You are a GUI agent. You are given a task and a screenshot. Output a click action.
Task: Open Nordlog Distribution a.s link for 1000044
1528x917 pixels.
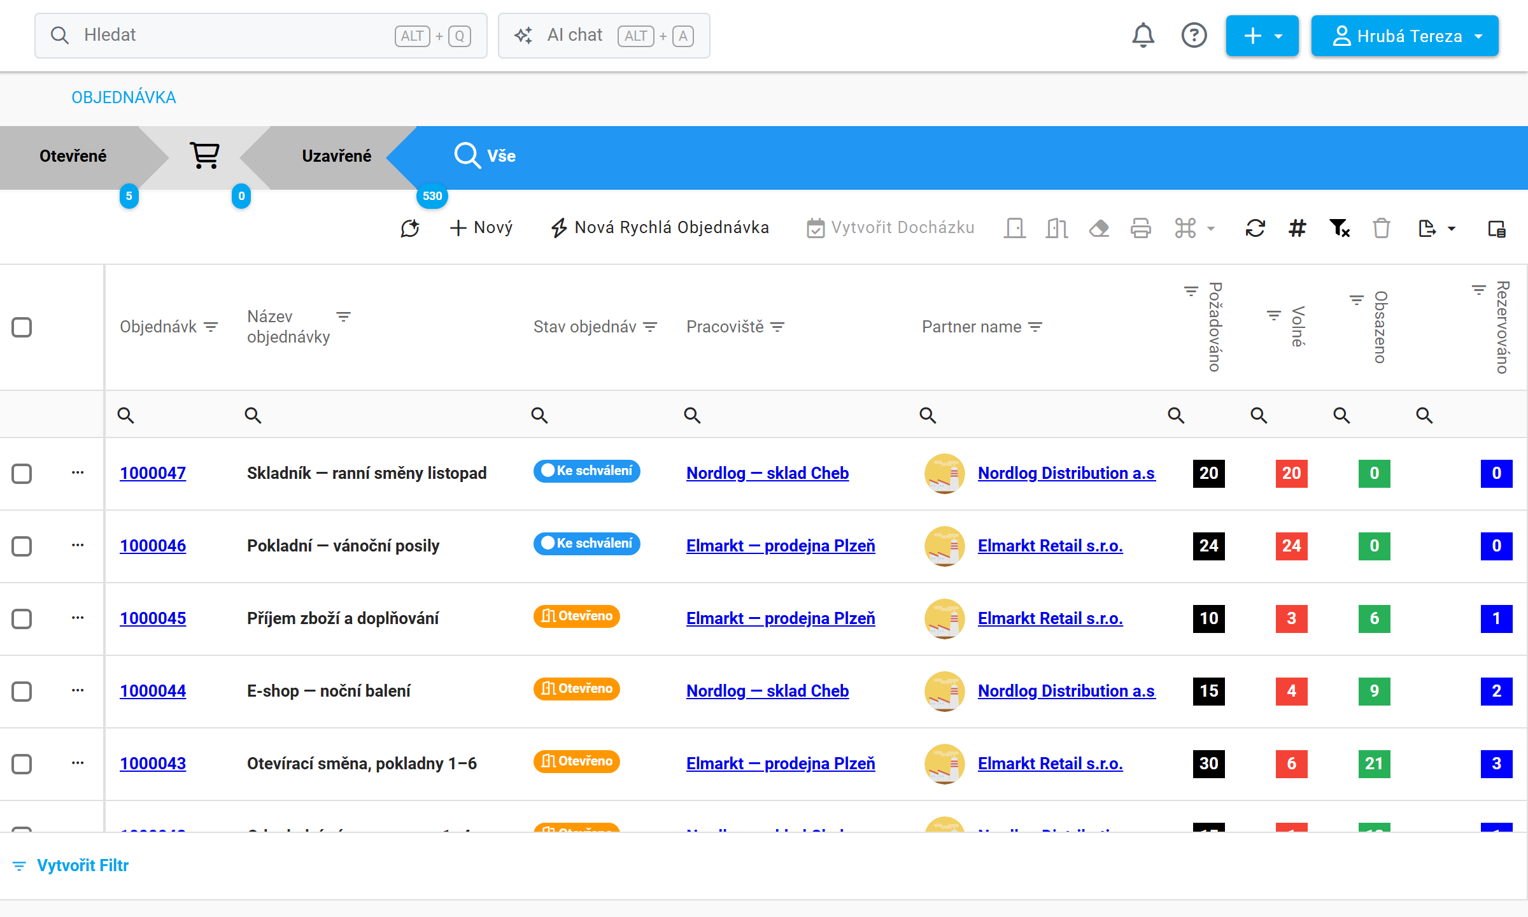[x=1066, y=691]
